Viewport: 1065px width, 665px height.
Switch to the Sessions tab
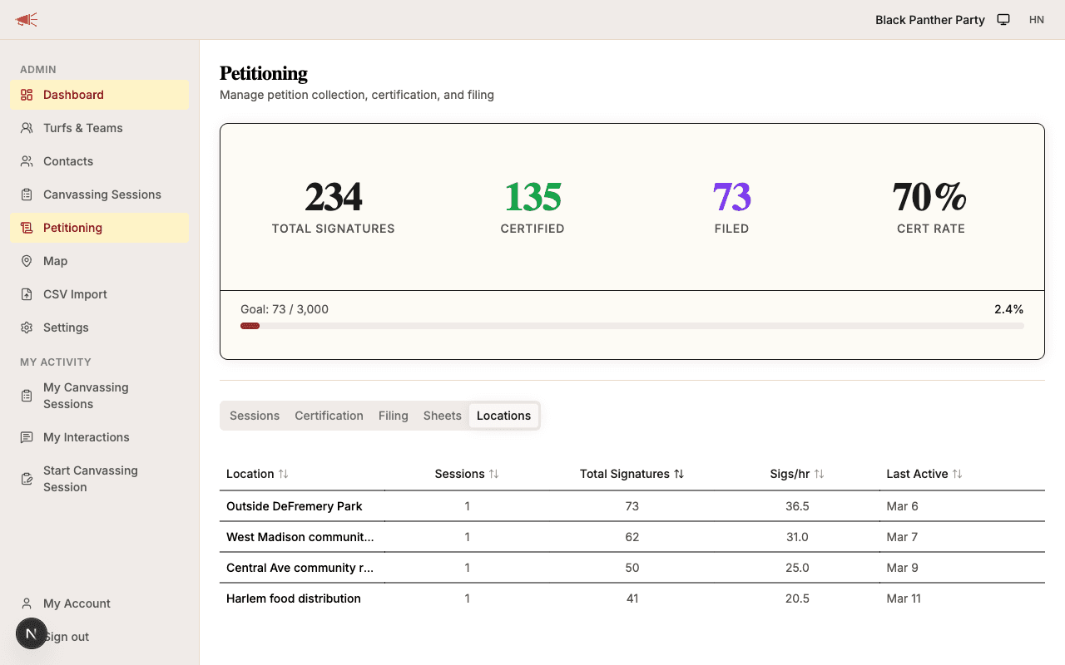pyautogui.click(x=255, y=416)
